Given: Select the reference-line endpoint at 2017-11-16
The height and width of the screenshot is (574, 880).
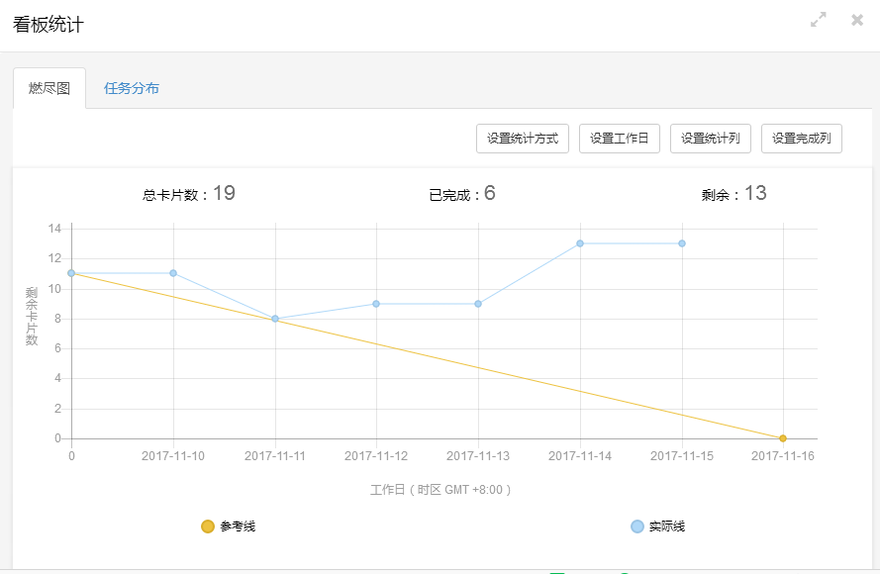Looking at the screenshot, I should pyautogui.click(x=783, y=438).
